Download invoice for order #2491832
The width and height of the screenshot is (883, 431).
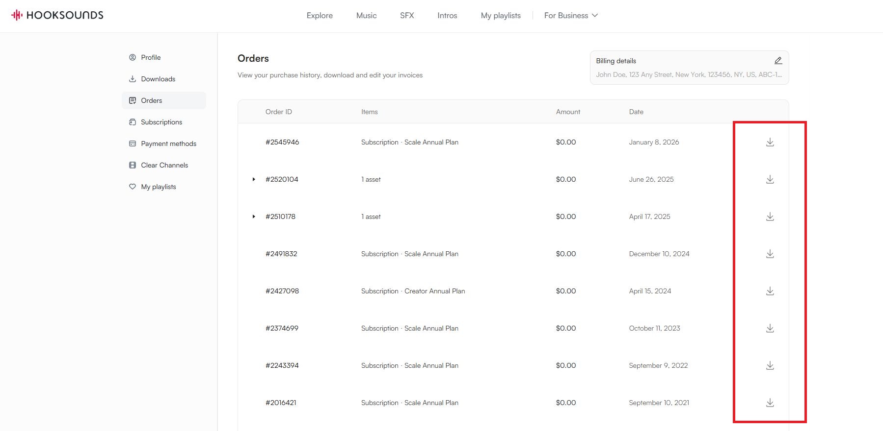770,254
